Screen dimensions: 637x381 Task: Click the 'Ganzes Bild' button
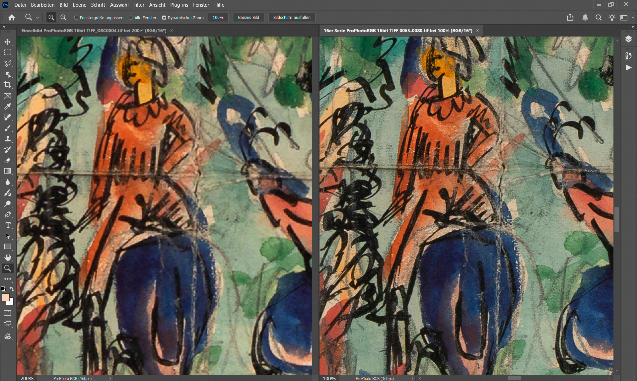coord(248,18)
